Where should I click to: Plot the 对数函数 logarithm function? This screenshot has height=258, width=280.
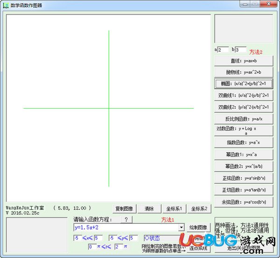pos(244,131)
